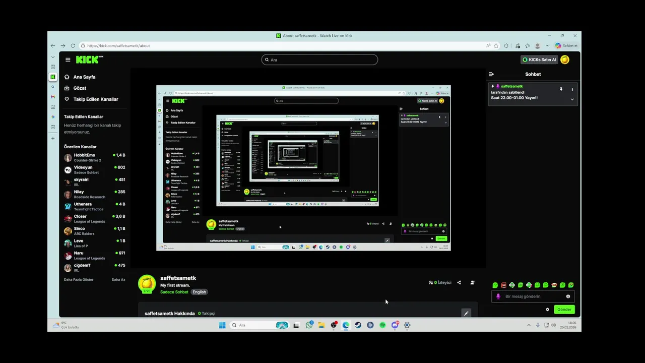Click the Levo channel avatar
This screenshot has width=645, height=363.
(x=68, y=243)
